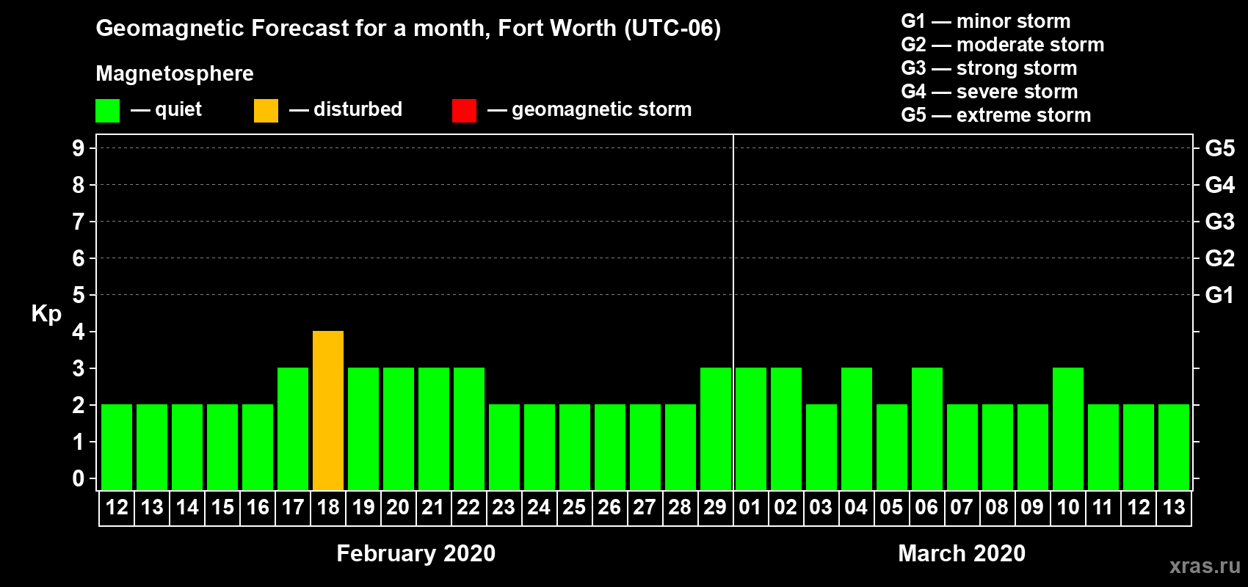Screen dimensions: 1248x587
Task: Select the green bar above February 12
Action: 117,448
